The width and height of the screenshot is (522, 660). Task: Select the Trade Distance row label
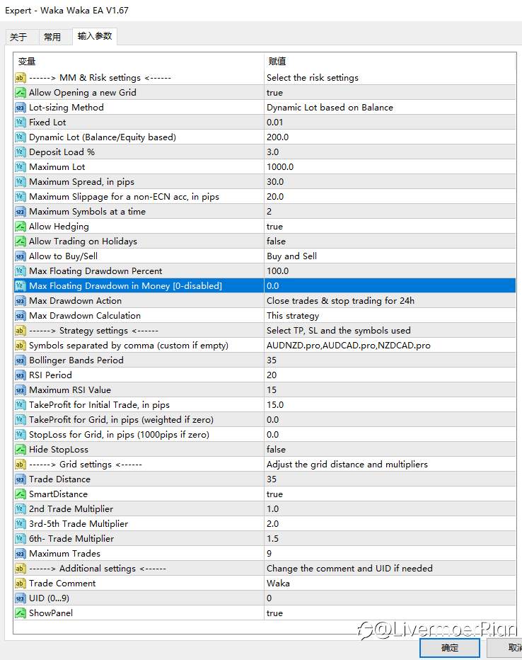59,479
